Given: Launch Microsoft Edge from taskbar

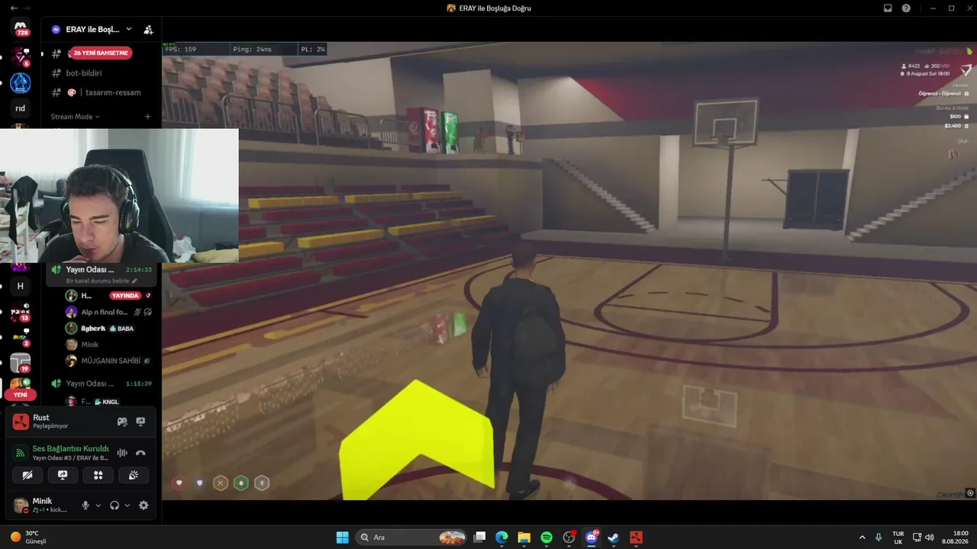Looking at the screenshot, I should (x=501, y=538).
